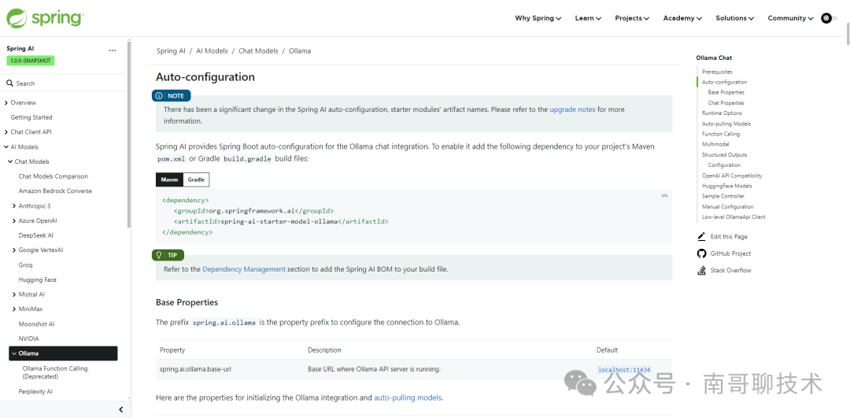This screenshot has width=850, height=418.
Task: Collapse the Chat Models tree node
Action: pos(9,161)
